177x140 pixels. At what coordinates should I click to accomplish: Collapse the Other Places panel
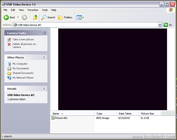tap(44, 57)
